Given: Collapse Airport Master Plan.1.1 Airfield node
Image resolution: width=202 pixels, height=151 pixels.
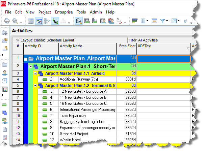Looking at the screenshot, I should point(35,73).
